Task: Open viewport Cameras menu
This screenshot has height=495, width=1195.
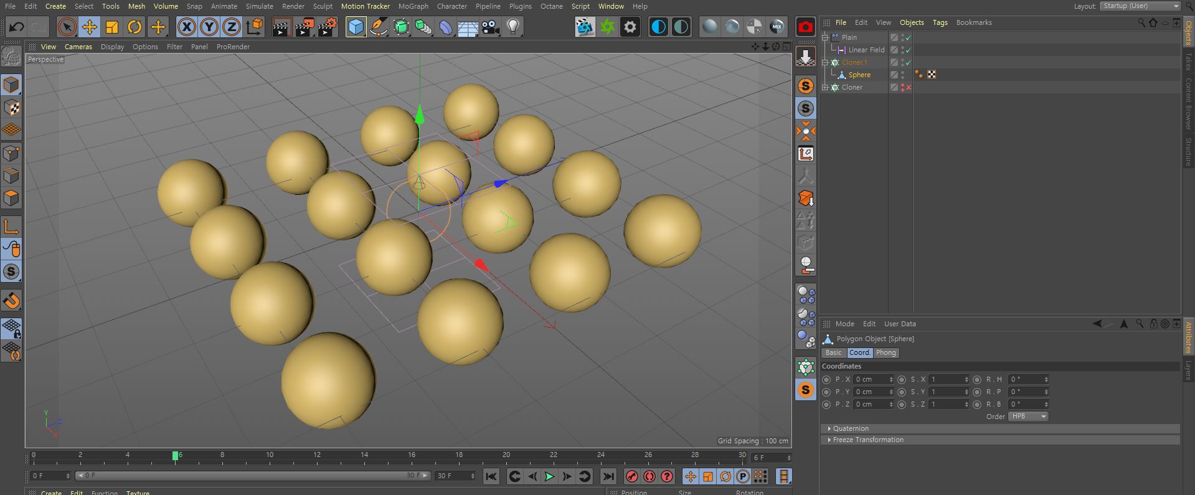Action: (x=78, y=47)
